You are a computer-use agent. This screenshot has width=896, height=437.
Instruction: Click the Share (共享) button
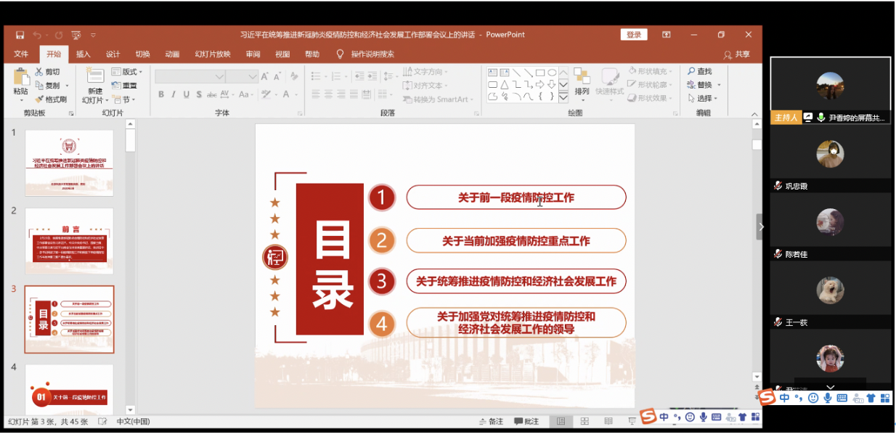tap(736, 54)
